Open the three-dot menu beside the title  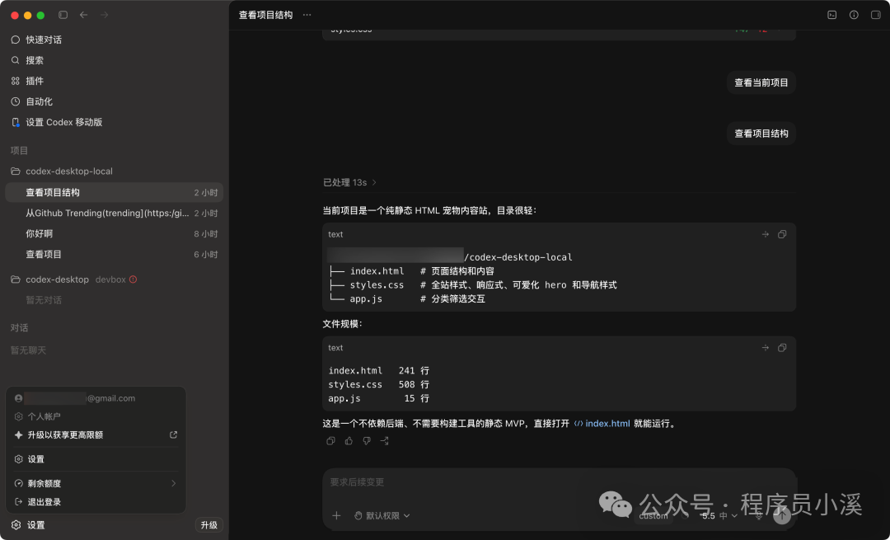307,15
